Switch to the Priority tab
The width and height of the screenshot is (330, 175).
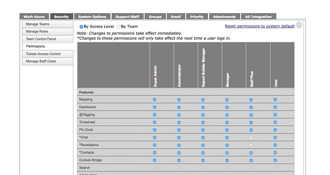click(197, 16)
